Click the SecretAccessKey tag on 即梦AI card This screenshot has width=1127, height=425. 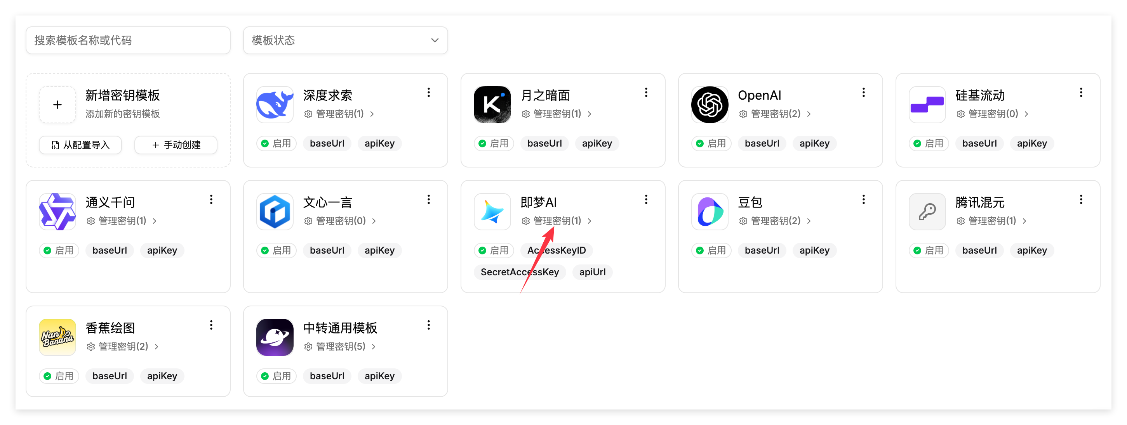coord(520,272)
